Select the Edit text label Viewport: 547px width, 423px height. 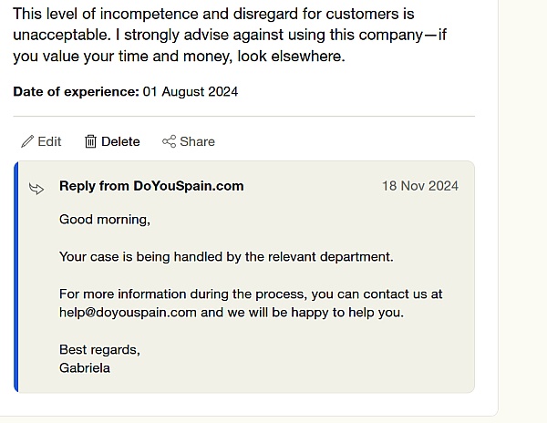(49, 141)
